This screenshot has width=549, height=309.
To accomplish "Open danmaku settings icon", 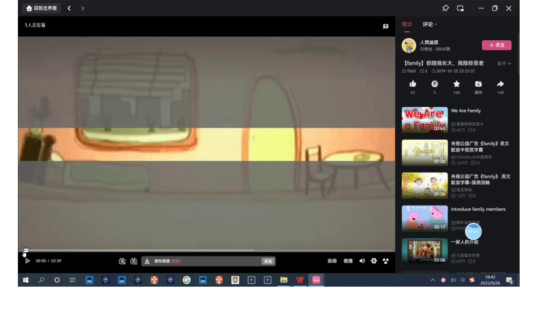I will (134, 261).
